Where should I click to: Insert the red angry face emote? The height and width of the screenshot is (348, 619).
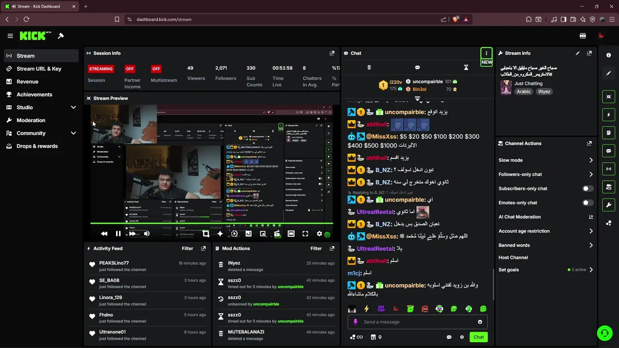pos(425,309)
